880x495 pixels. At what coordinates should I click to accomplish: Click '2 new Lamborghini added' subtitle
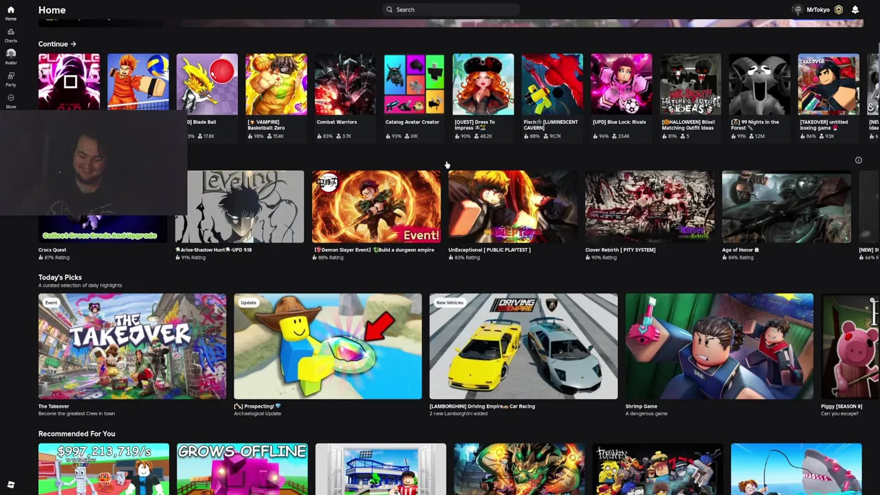coord(459,414)
